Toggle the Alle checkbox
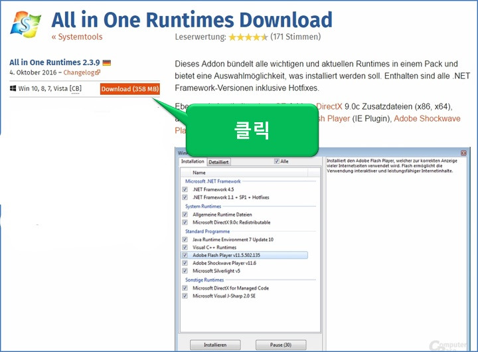 tap(276, 161)
